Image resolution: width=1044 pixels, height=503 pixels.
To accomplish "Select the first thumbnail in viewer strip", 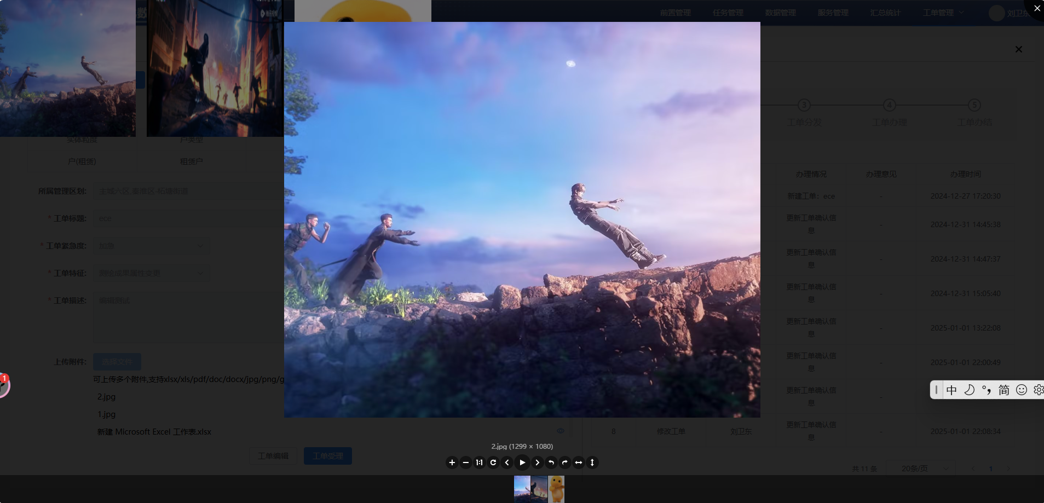I will (522, 489).
